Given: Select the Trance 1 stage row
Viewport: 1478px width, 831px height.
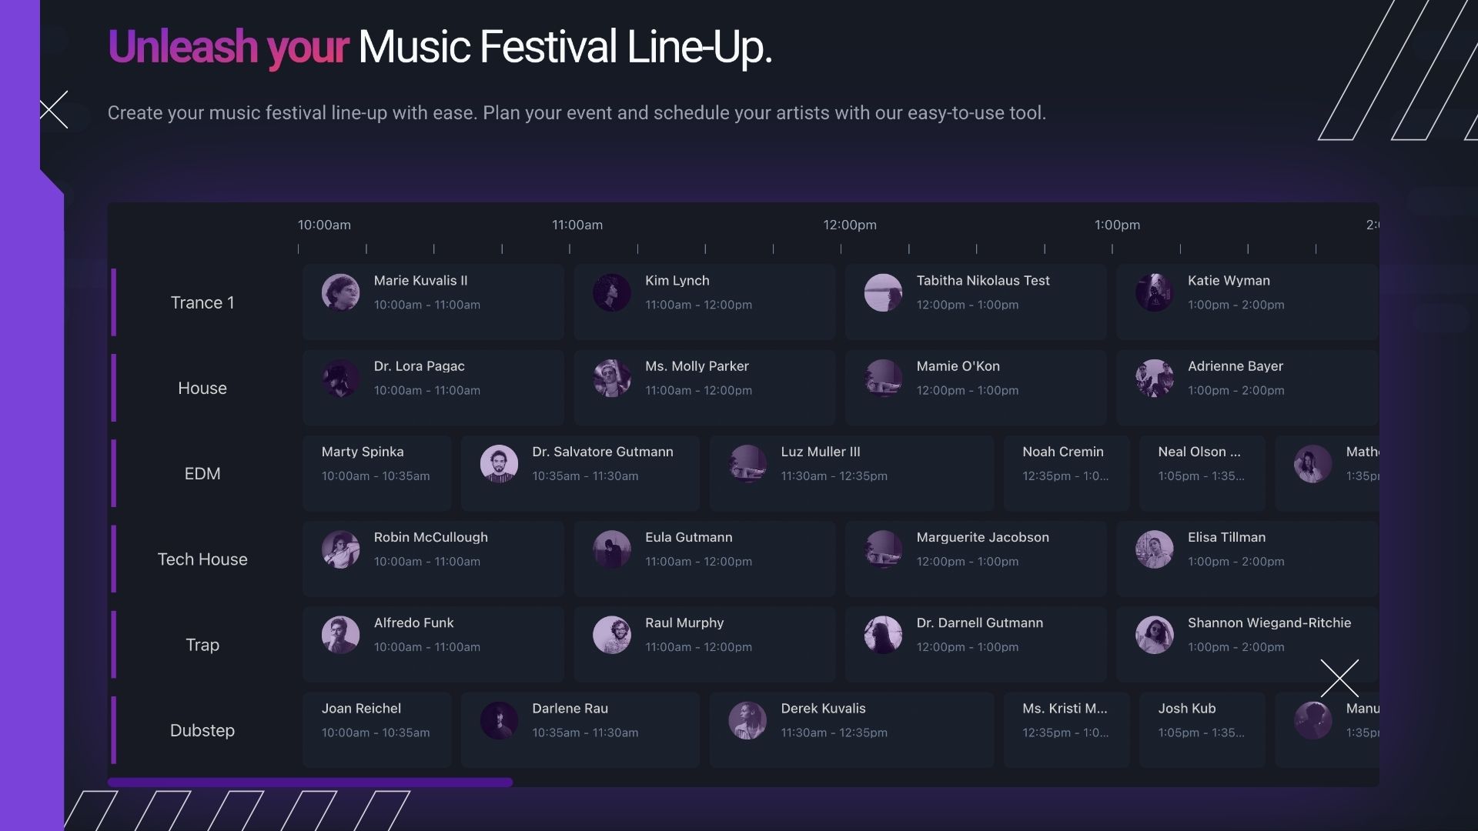Looking at the screenshot, I should tap(202, 302).
